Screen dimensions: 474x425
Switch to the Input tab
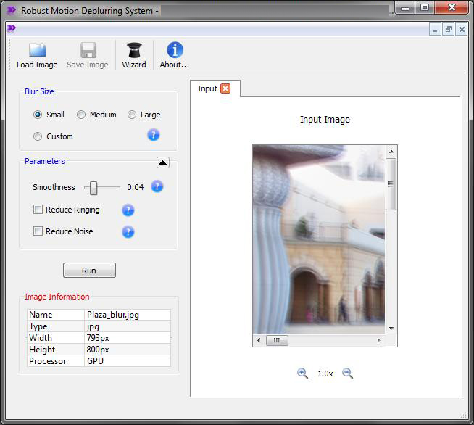tap(207, 88)
